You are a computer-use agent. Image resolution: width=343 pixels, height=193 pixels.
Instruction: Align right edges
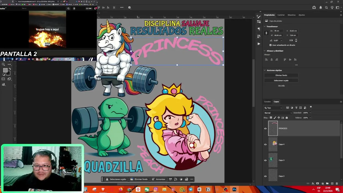point(277,60)
